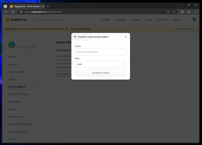The width and height of the screenshot is (202, 145).
Task: Expand the additional navigation menu icon
Action: pos(185,20)
